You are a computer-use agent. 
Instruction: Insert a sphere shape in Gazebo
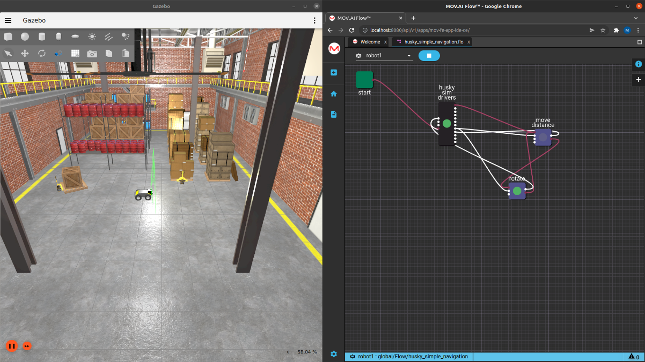pos(25,36)
